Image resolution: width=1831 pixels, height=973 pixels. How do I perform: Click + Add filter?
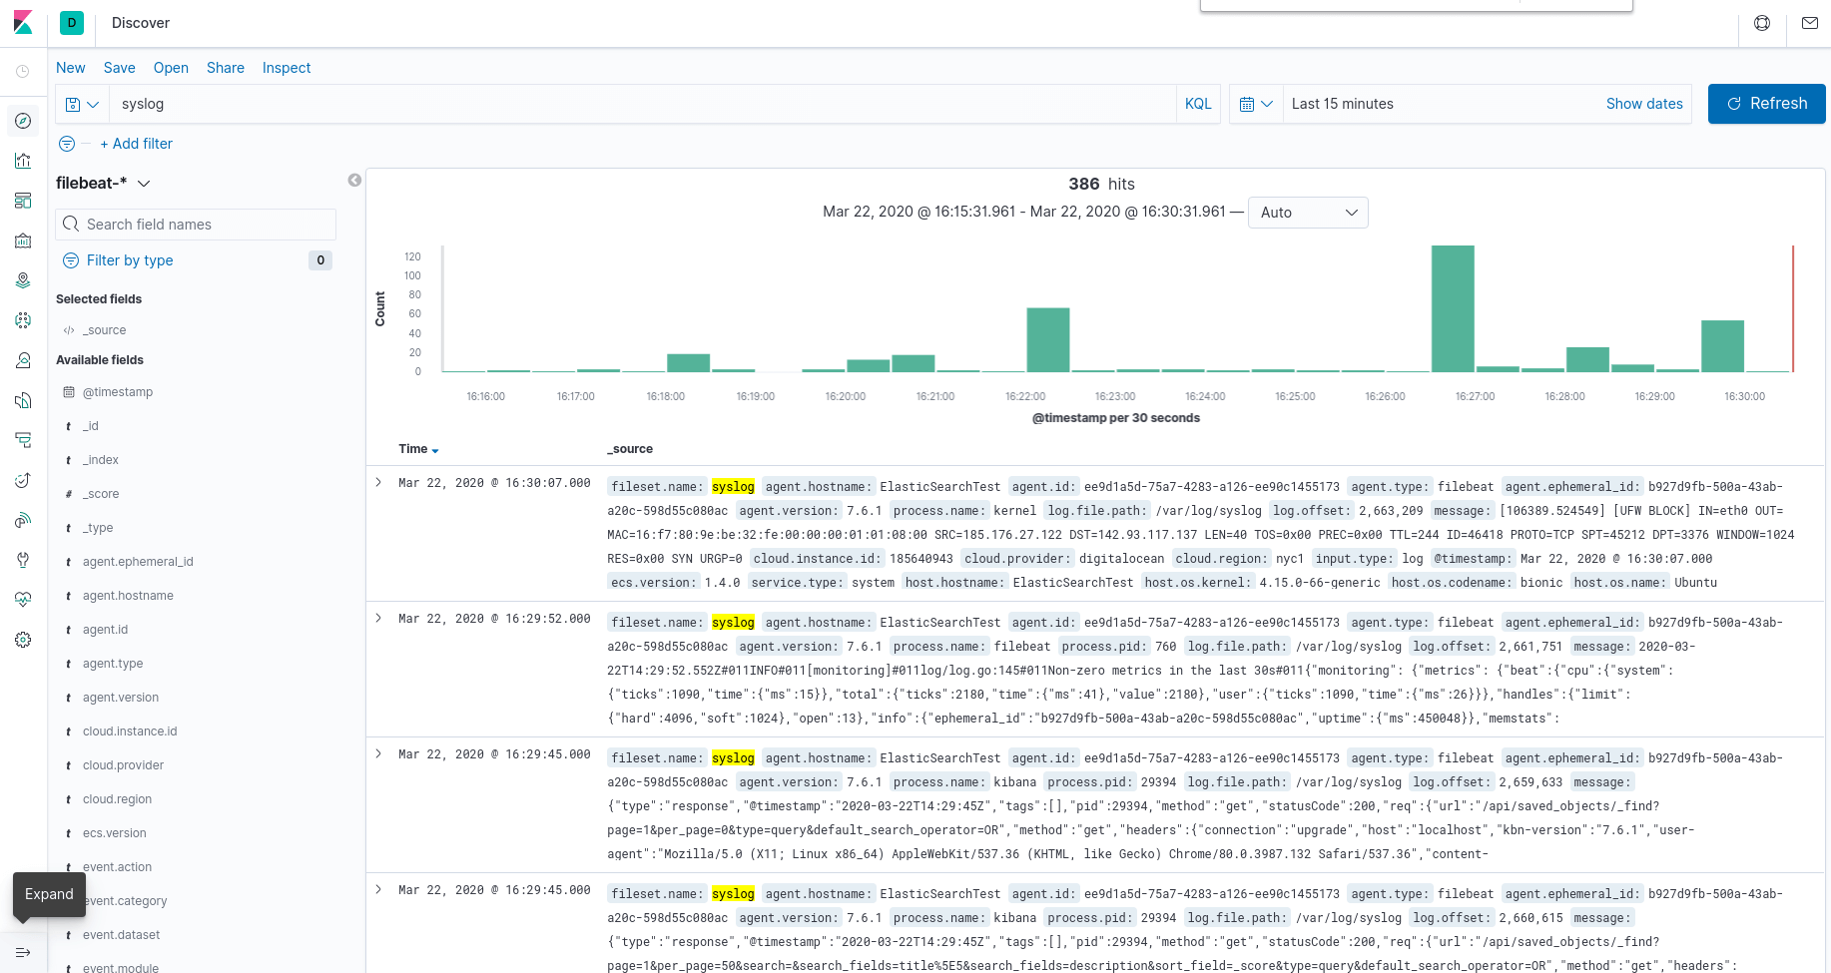[x=136, y=144]
